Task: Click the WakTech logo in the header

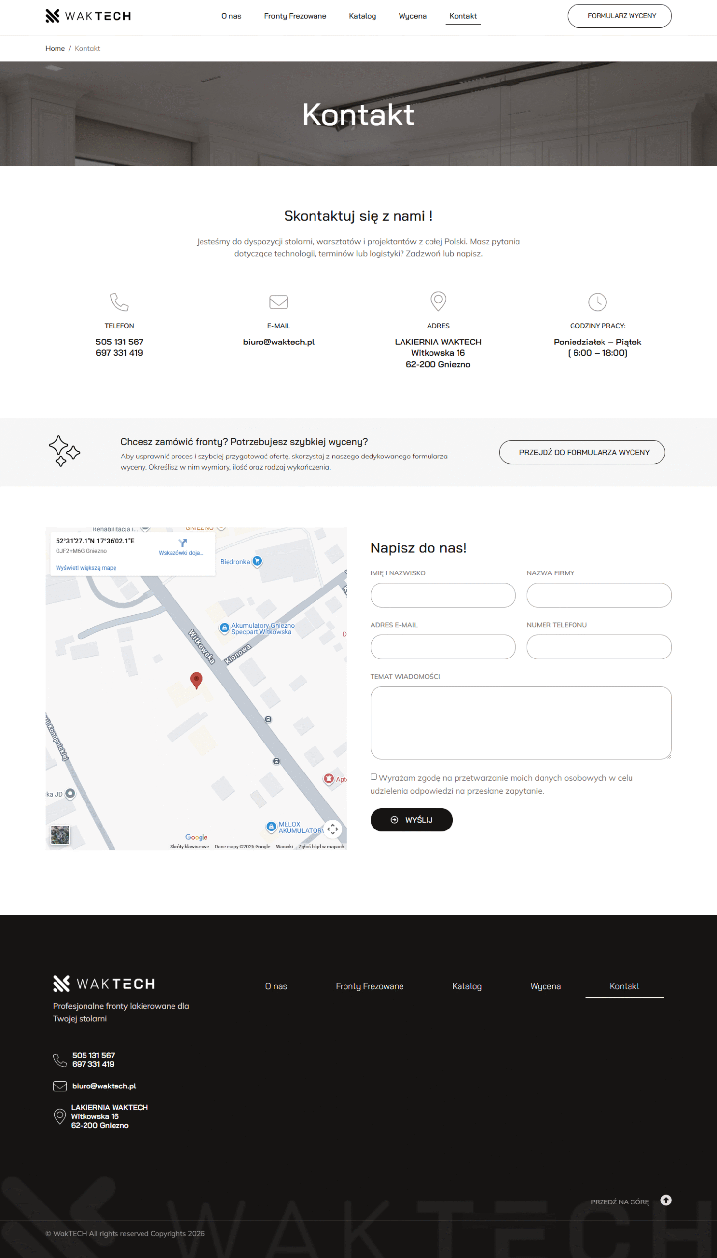Action: tap(87, 16)
